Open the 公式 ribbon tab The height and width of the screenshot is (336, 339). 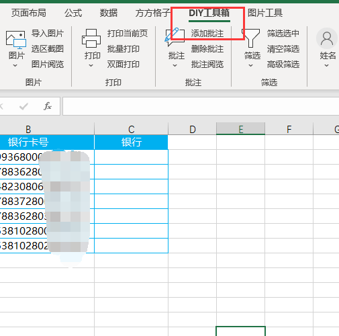pyautogui.click(x=73, y=13)
